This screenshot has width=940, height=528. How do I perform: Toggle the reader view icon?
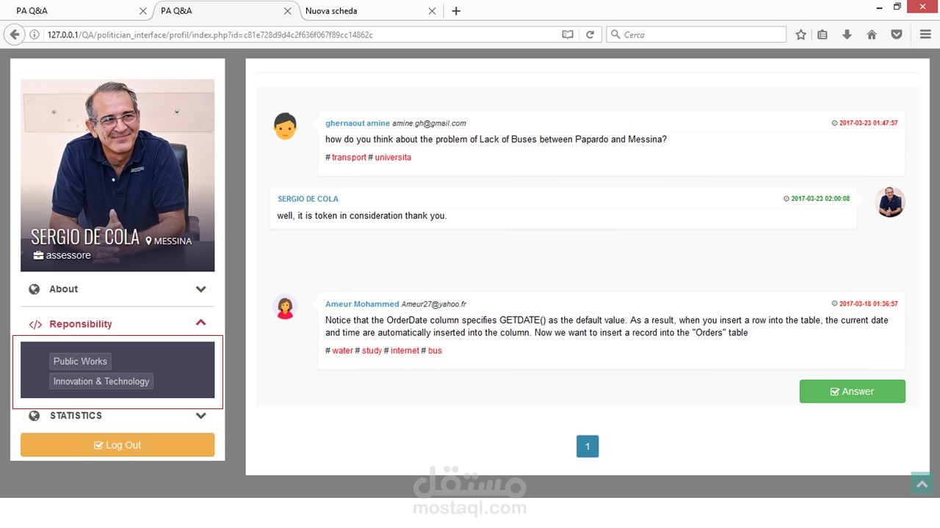click(567, 34)
